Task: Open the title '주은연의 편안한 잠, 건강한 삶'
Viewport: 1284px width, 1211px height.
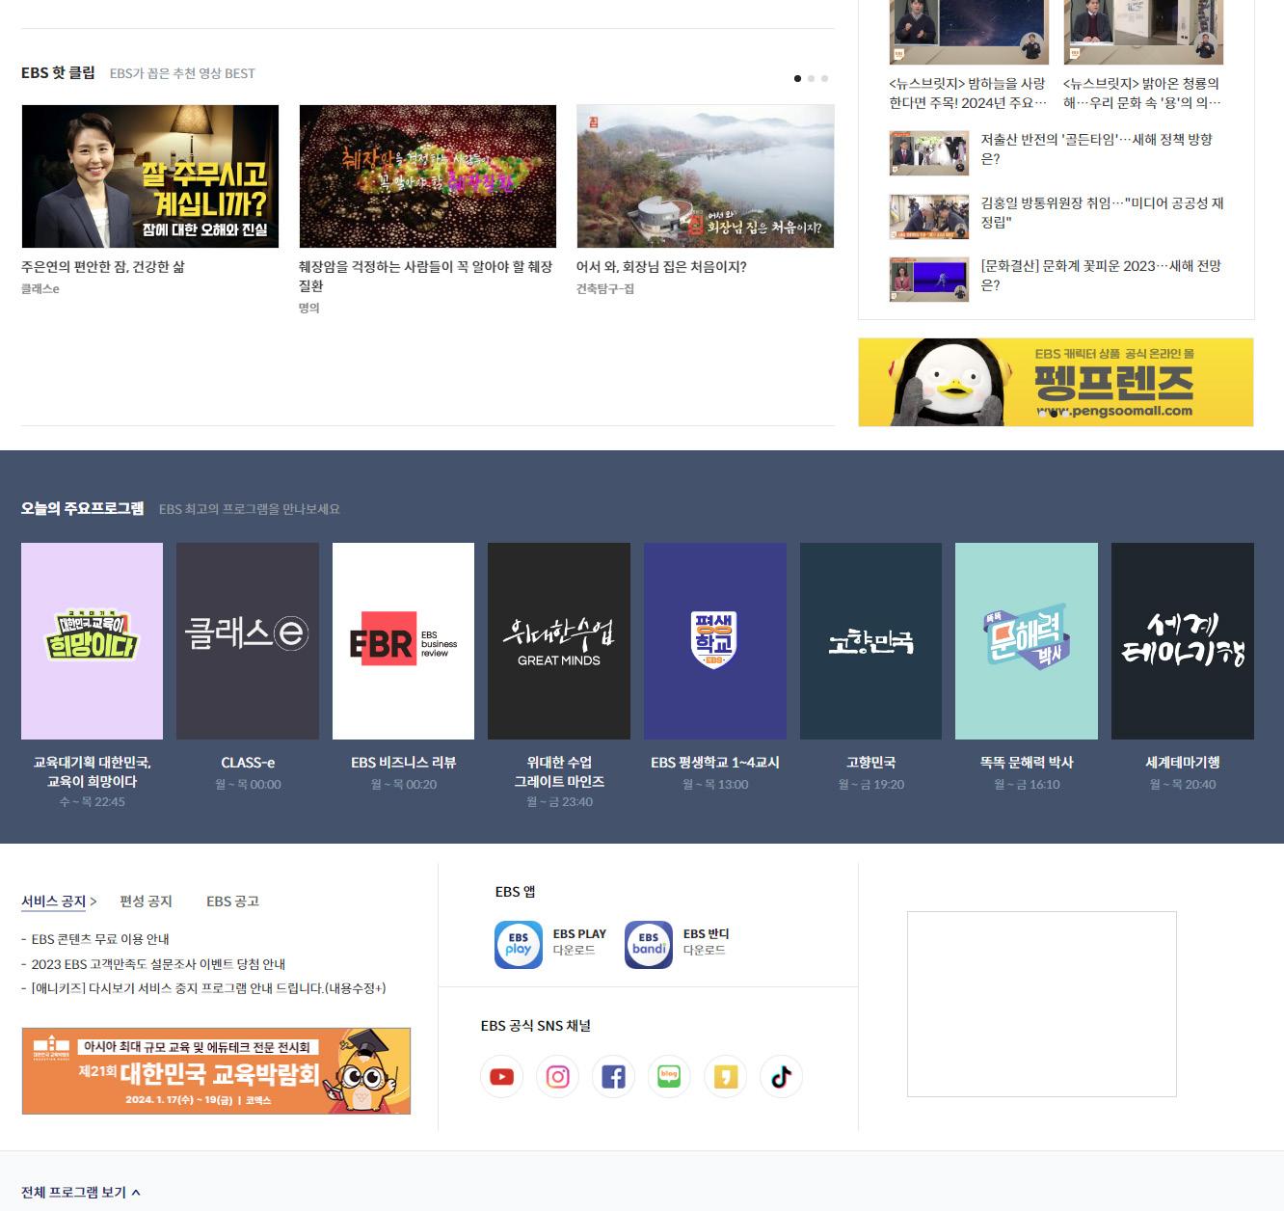Action: (x=103, y=267)
